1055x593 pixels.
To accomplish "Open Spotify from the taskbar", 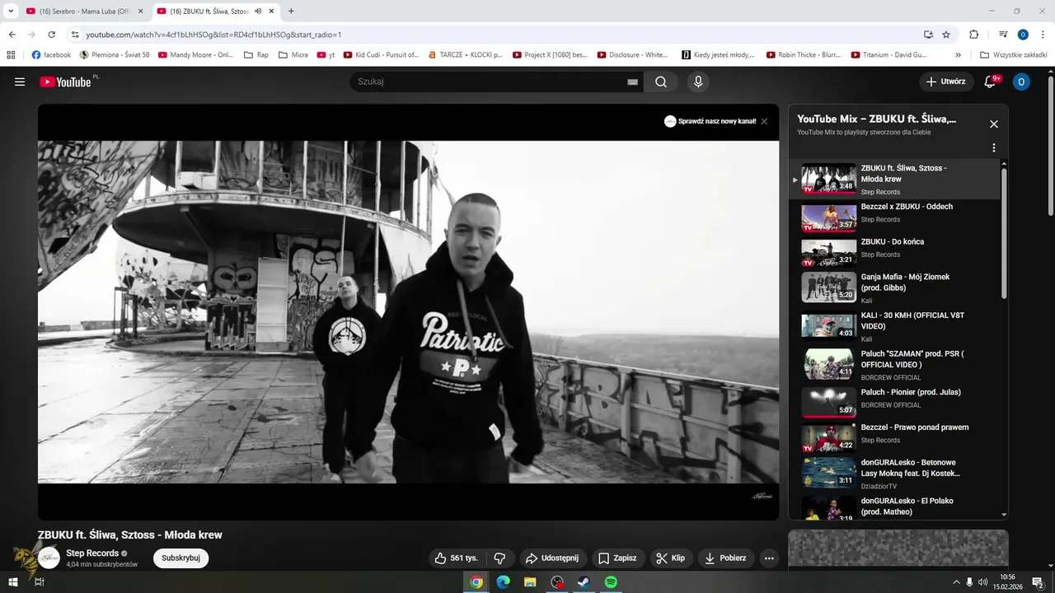I will point(611,581).
